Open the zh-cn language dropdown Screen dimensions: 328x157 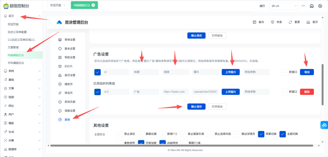[284, 6]
